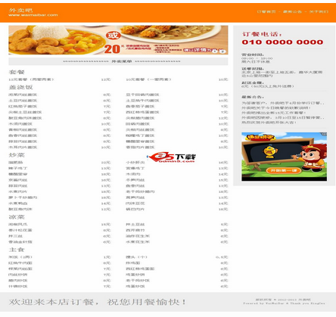Select the second slide dot on the banner

(x=222, y=51)
